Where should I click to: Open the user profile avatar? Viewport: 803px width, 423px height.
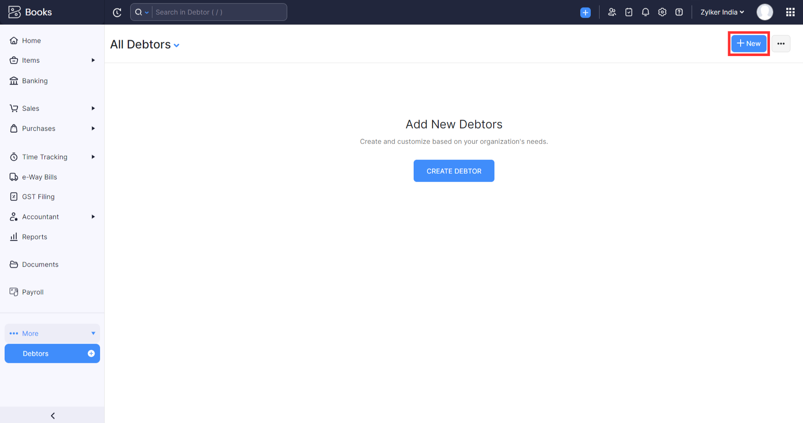[x=764, y=12]
